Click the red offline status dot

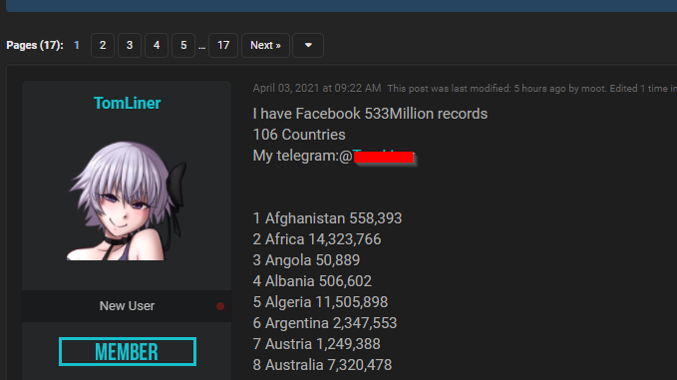click(220, 306)
